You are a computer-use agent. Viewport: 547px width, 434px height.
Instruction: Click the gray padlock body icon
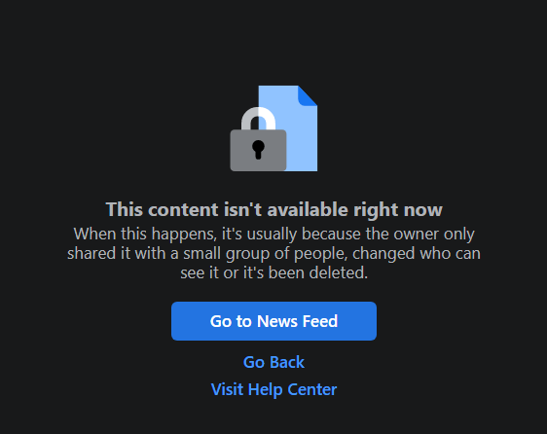click(258, 151)
